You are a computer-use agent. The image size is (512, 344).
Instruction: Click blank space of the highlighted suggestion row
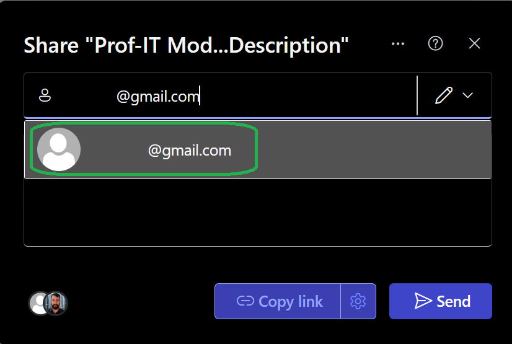point(374,149)
